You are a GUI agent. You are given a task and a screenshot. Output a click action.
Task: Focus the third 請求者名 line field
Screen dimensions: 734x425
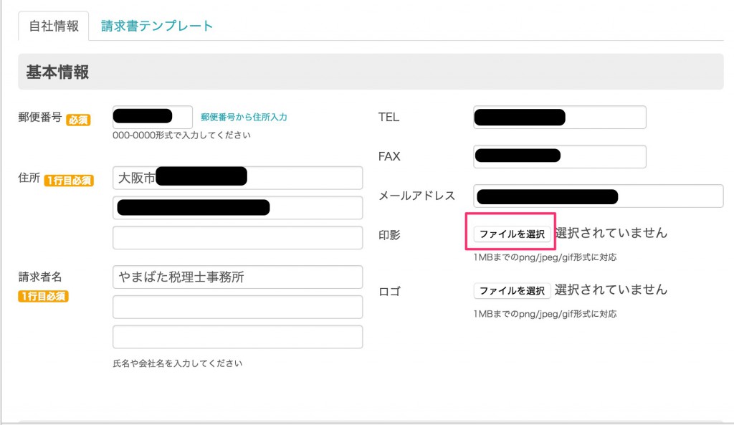pyautogui.click(x=237, y=337)
